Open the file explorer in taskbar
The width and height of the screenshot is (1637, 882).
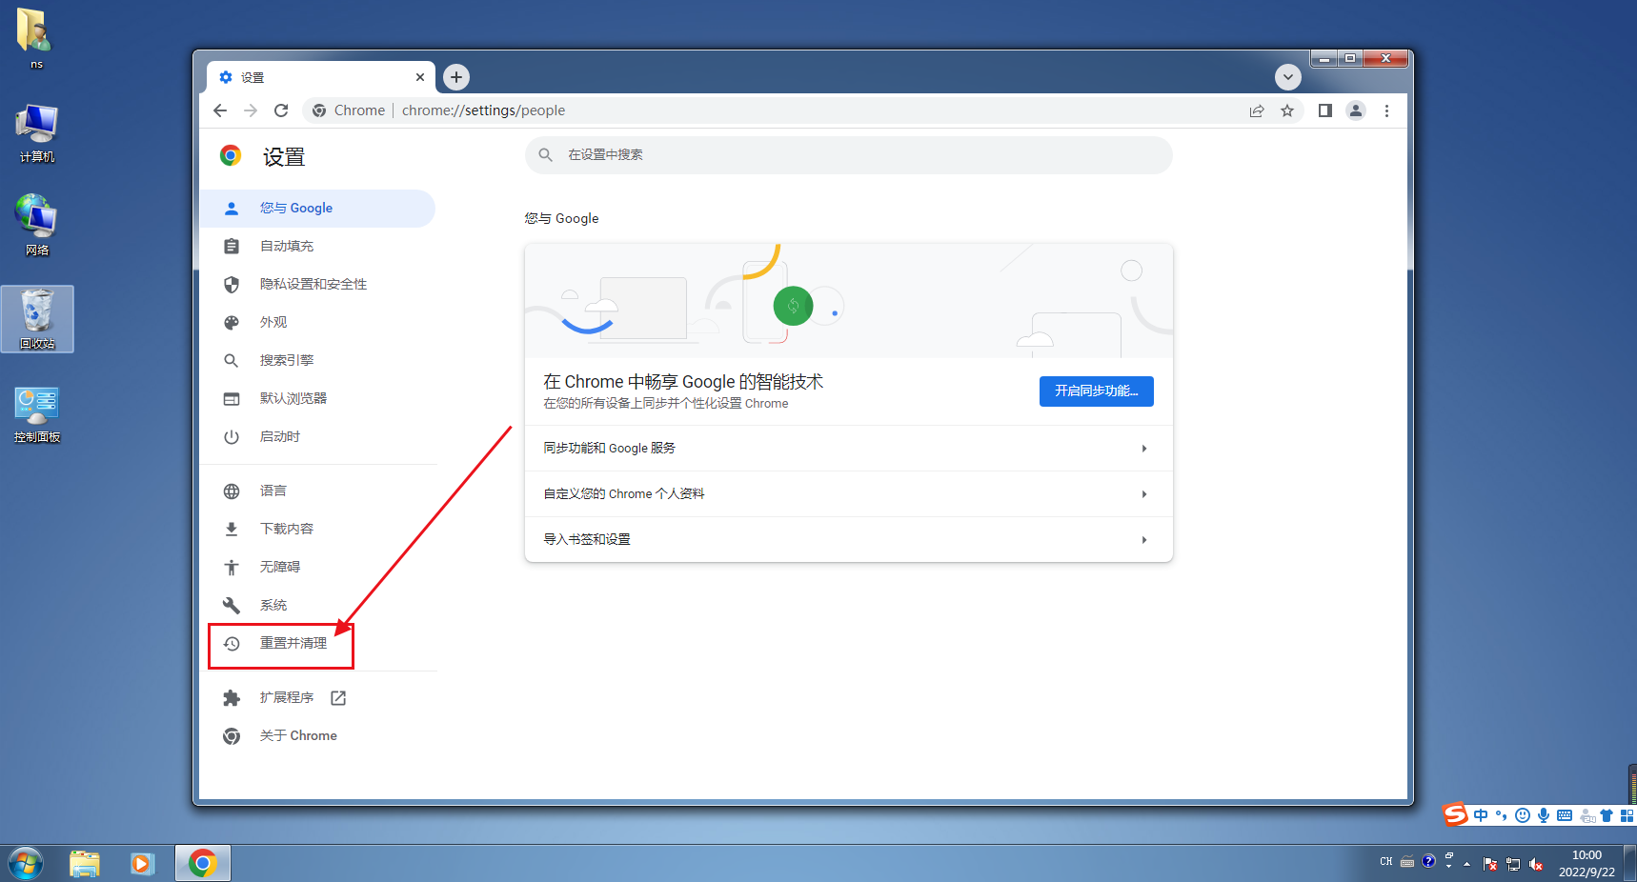pyautogui.click(x=85, y=863)
